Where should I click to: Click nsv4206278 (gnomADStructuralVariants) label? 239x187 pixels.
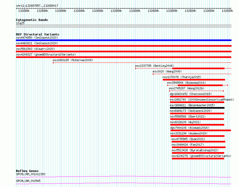[x=201, y=156]
